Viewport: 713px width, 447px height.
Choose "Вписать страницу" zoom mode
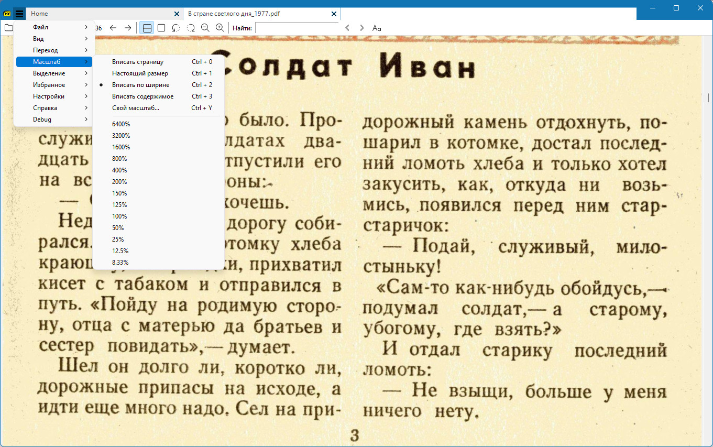(137, 62)
